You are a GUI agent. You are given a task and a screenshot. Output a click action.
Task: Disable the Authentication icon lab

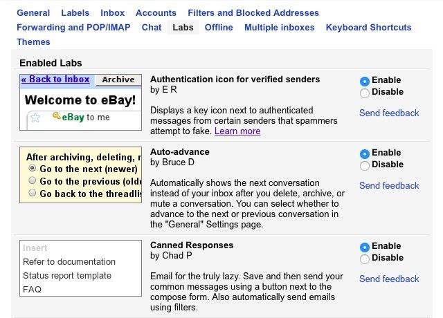(x=365, y=92)
